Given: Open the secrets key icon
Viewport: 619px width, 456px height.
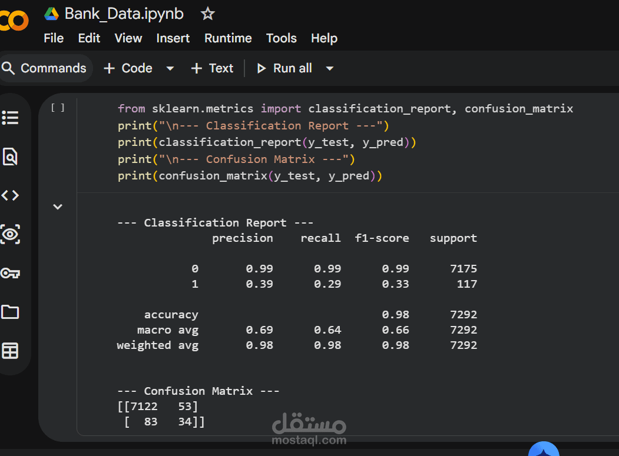Looking at the screenshot, I should (x=10, y=273).
